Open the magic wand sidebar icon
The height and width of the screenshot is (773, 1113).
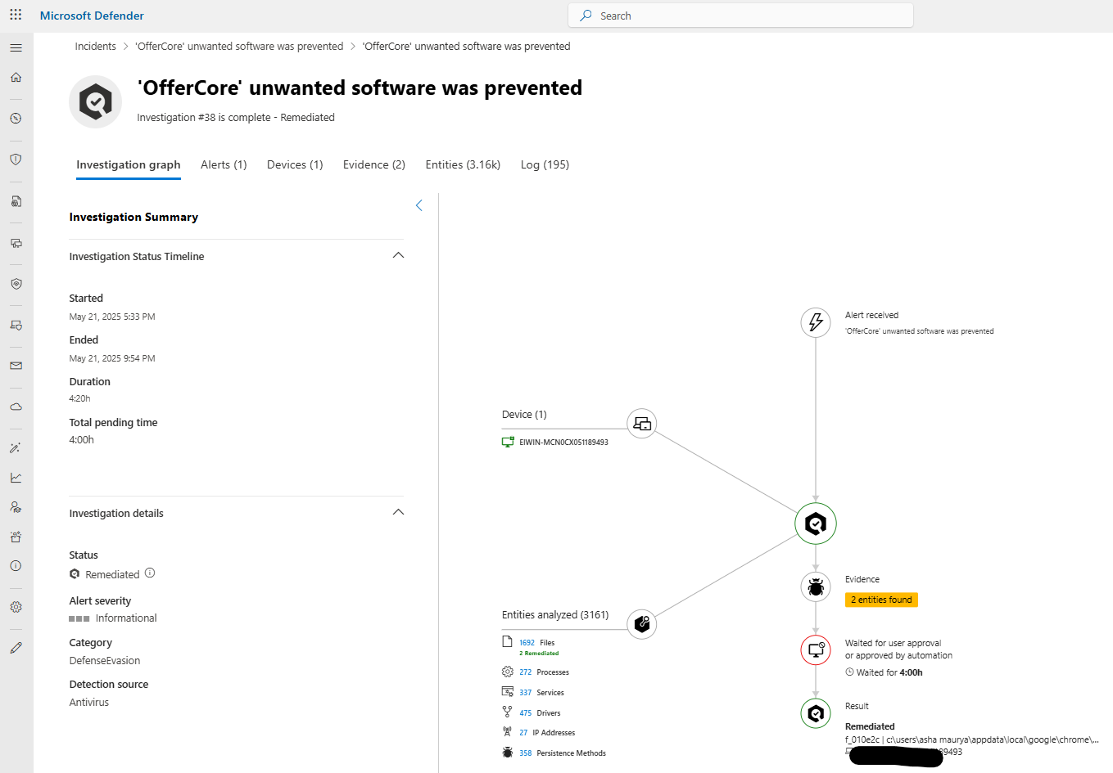point(16,448)
